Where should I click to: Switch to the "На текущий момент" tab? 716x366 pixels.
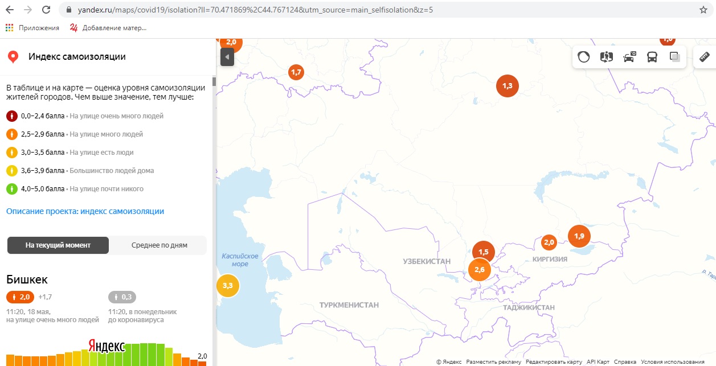tap(58, 245)
